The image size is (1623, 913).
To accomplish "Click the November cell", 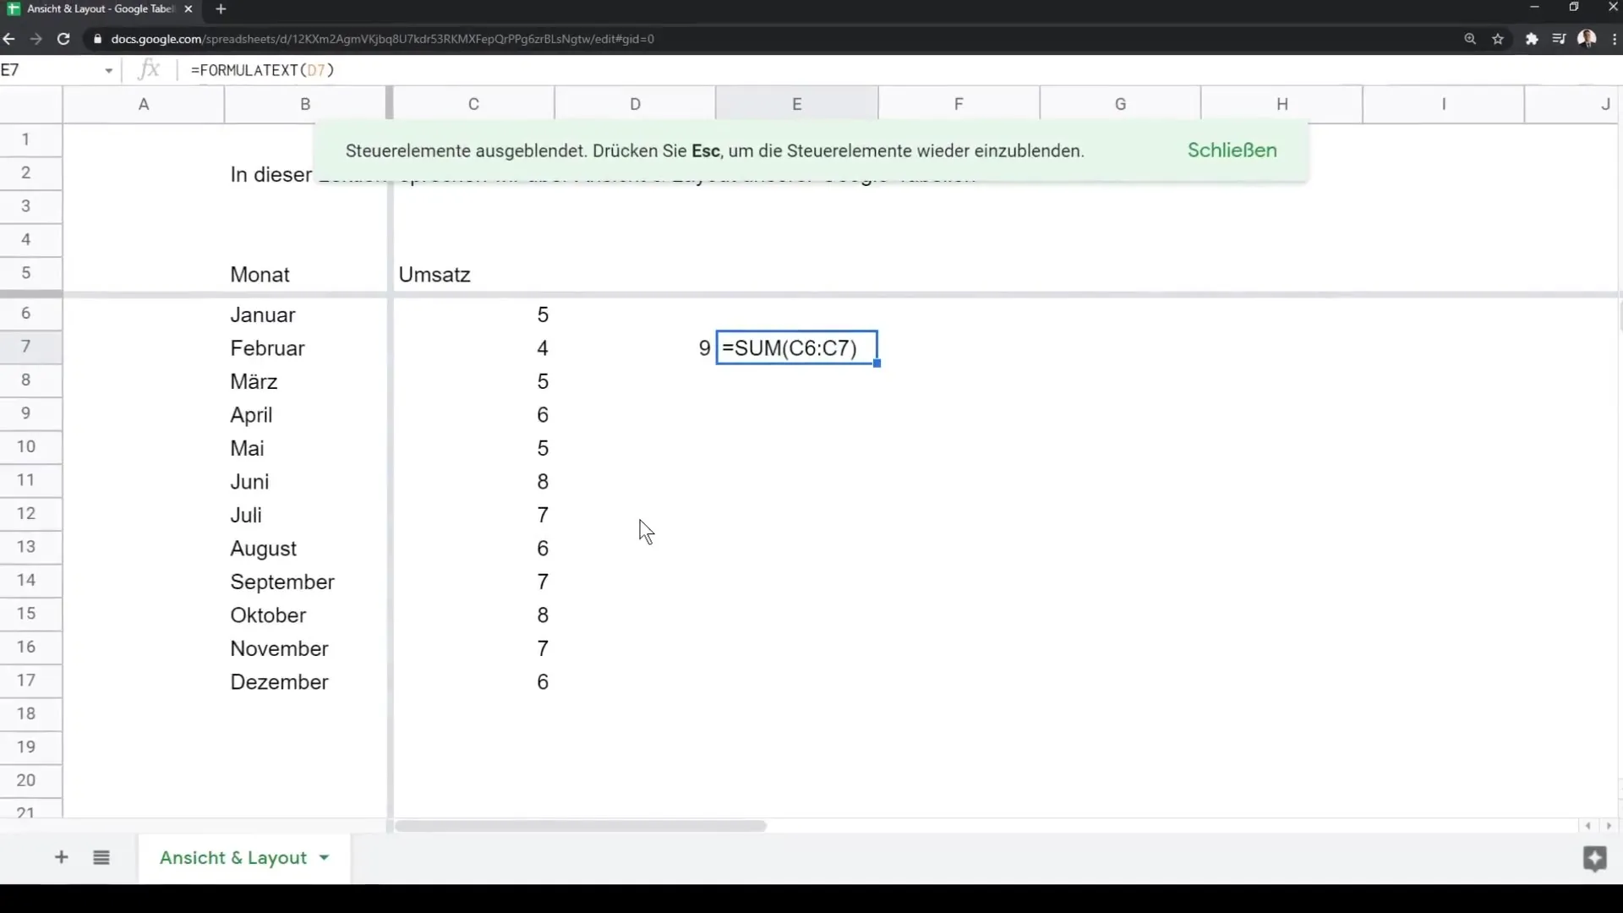I will 305,648.
